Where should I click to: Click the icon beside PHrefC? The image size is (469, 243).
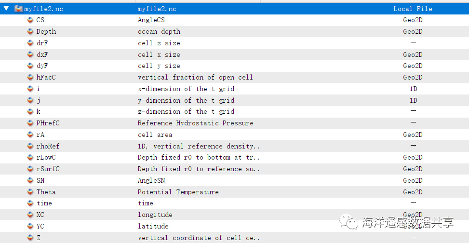30,123
